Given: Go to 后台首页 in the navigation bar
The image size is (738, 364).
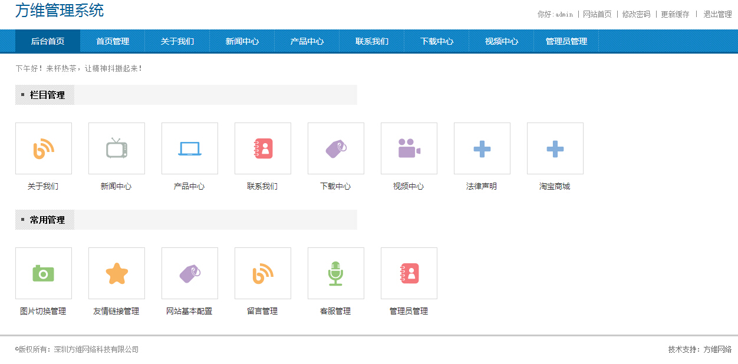Looking at the screenshot, I should pyautogui.click(x=48, y=41).
